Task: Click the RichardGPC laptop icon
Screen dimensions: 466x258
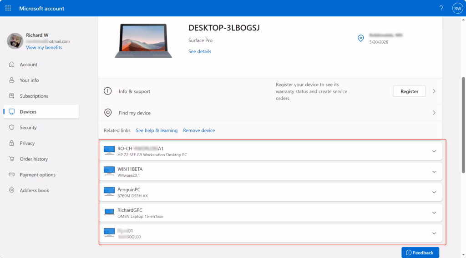Action: 109,212
